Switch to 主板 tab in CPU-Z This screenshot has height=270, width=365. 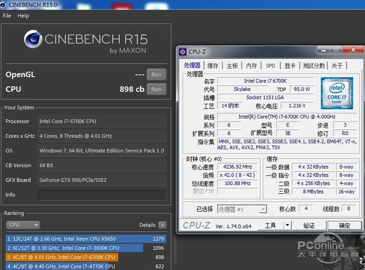coord(232,66)
